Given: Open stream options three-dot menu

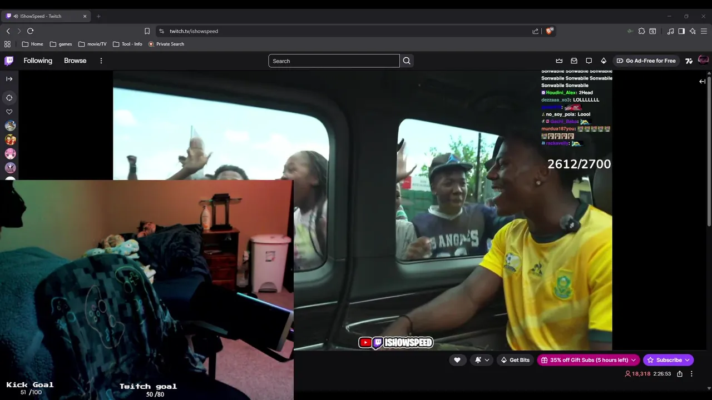Looking at the screenshot, I should point(691,374).
